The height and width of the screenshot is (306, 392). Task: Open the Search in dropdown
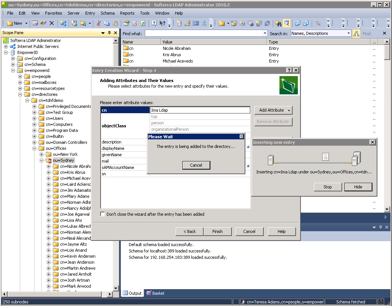point(348,33)
